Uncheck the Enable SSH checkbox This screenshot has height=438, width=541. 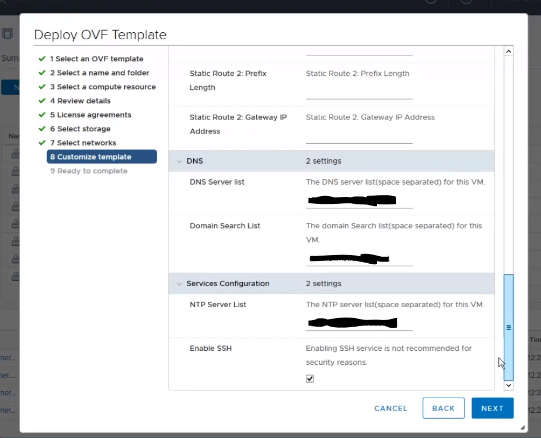(310, 379)
